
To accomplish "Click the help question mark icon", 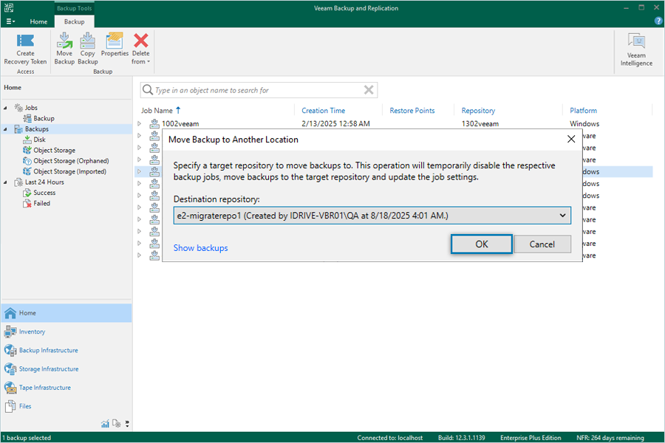I will [x=658, y=21].
